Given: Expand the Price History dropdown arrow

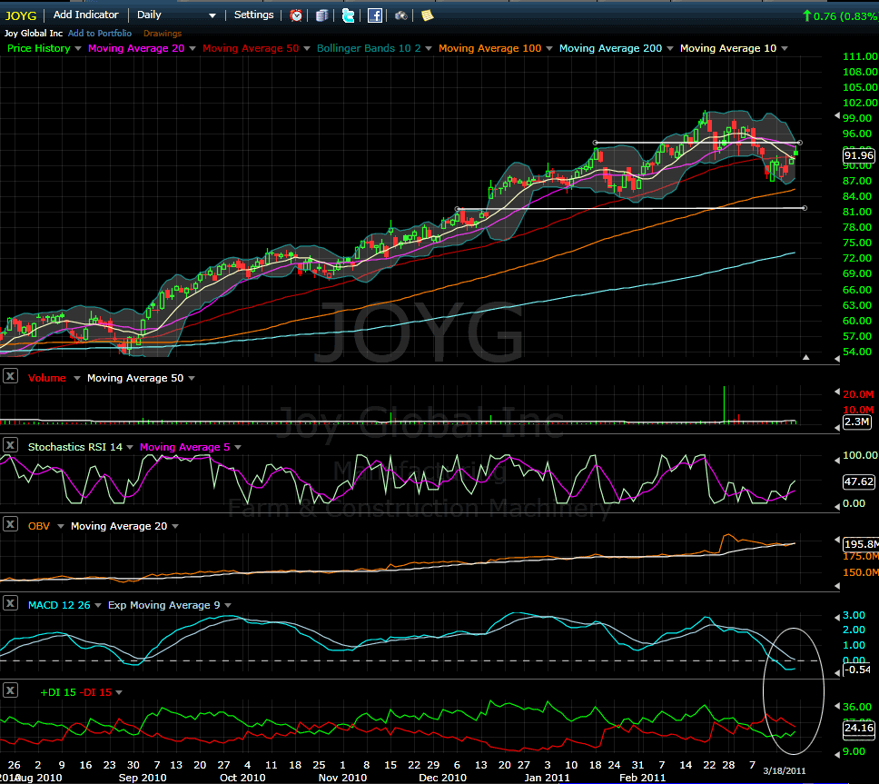Looking at the screenshot, I should click(78, 49).
